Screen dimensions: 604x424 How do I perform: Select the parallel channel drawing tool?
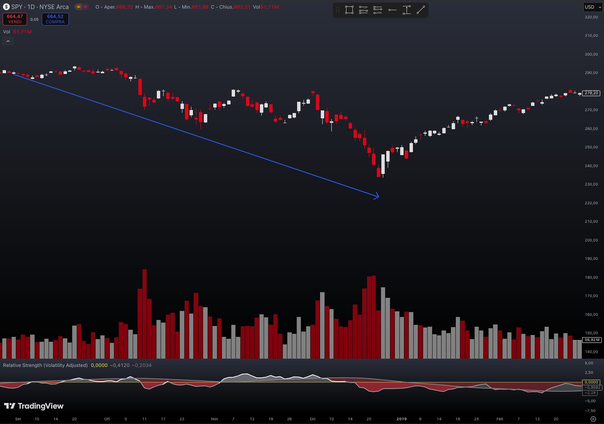tap(363, 10)
